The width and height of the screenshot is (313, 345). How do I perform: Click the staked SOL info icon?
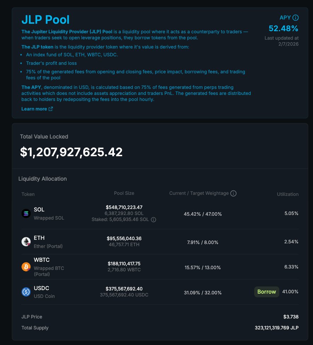tap(153, 220)
